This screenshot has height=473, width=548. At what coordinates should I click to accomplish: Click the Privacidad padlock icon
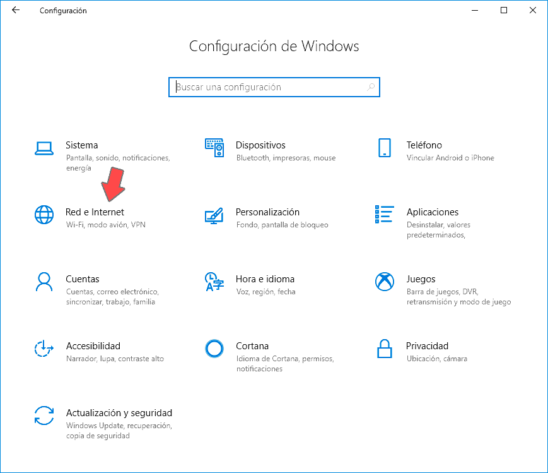point(385,349)
